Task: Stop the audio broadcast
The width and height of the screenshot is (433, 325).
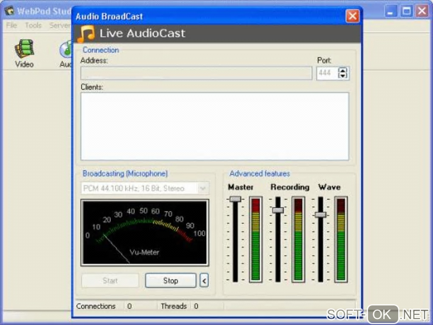Action: (171, 281)
